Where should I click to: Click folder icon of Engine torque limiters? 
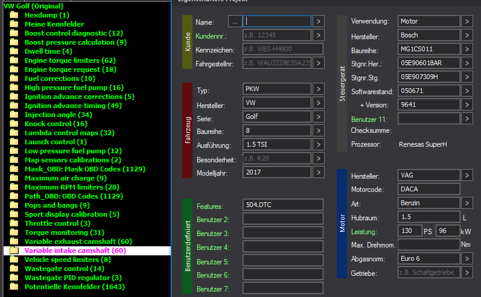point(14,60)
